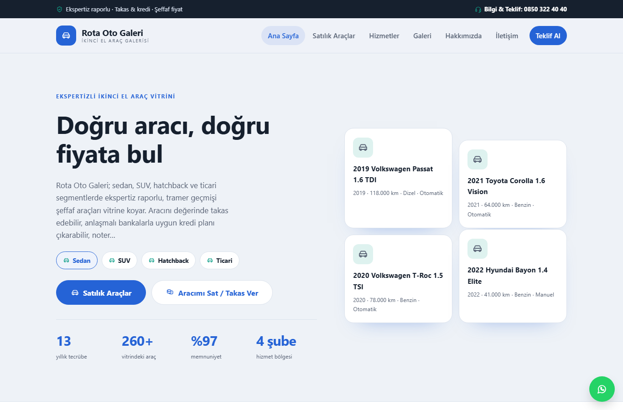Click the Rota Oto Galeri car logo icon
This screenshot has height=410, width=623.
coord(66,36)
